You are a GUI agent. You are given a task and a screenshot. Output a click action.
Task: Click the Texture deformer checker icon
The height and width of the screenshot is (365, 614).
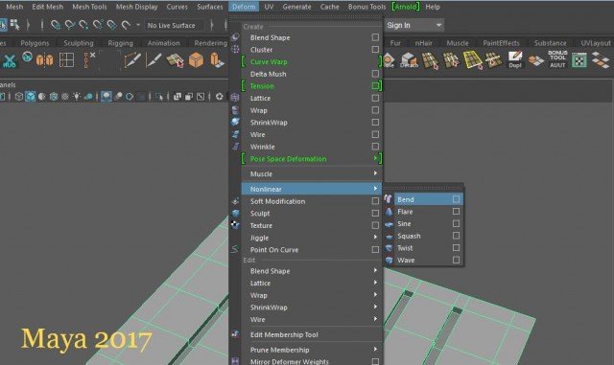coord(235,224)
